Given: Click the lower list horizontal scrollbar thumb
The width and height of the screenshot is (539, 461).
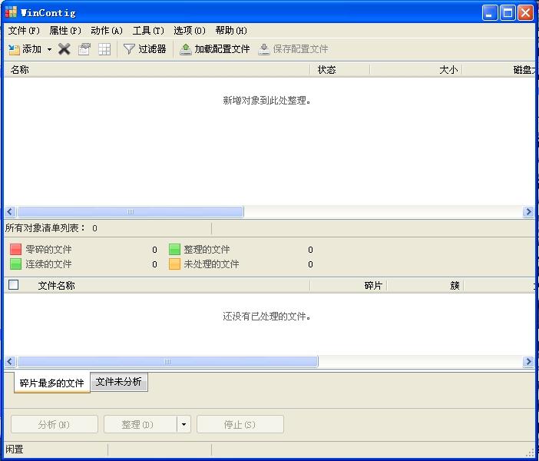Looking at the screenshot, I should point(167,362).
